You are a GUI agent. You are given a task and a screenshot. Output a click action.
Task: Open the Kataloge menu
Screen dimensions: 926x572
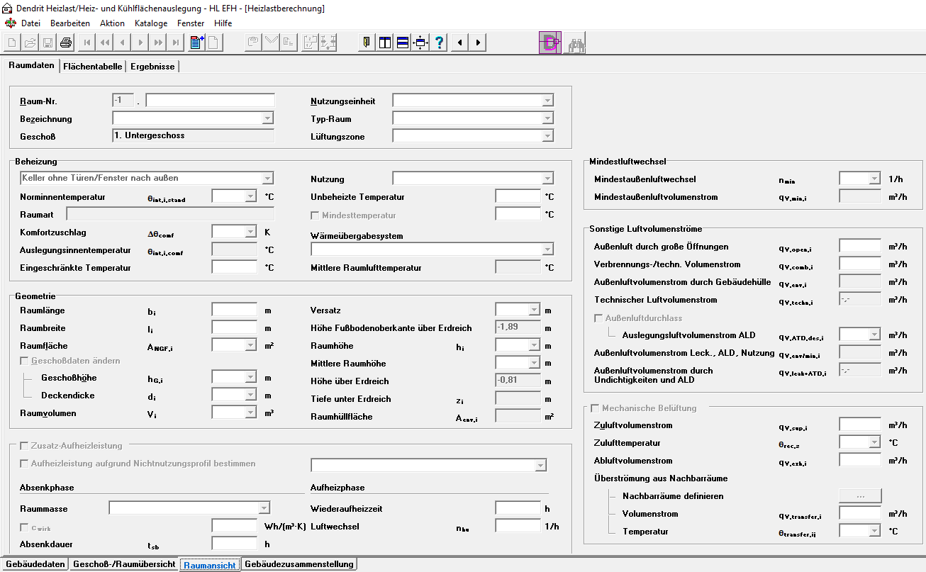click(151, 23)
